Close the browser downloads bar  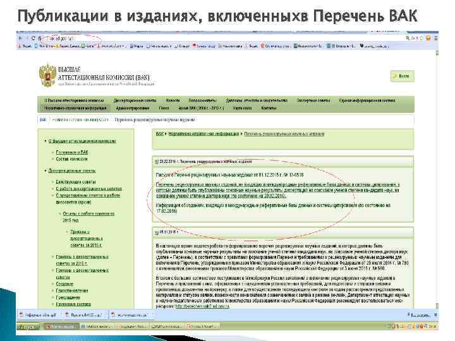point(436,315)
